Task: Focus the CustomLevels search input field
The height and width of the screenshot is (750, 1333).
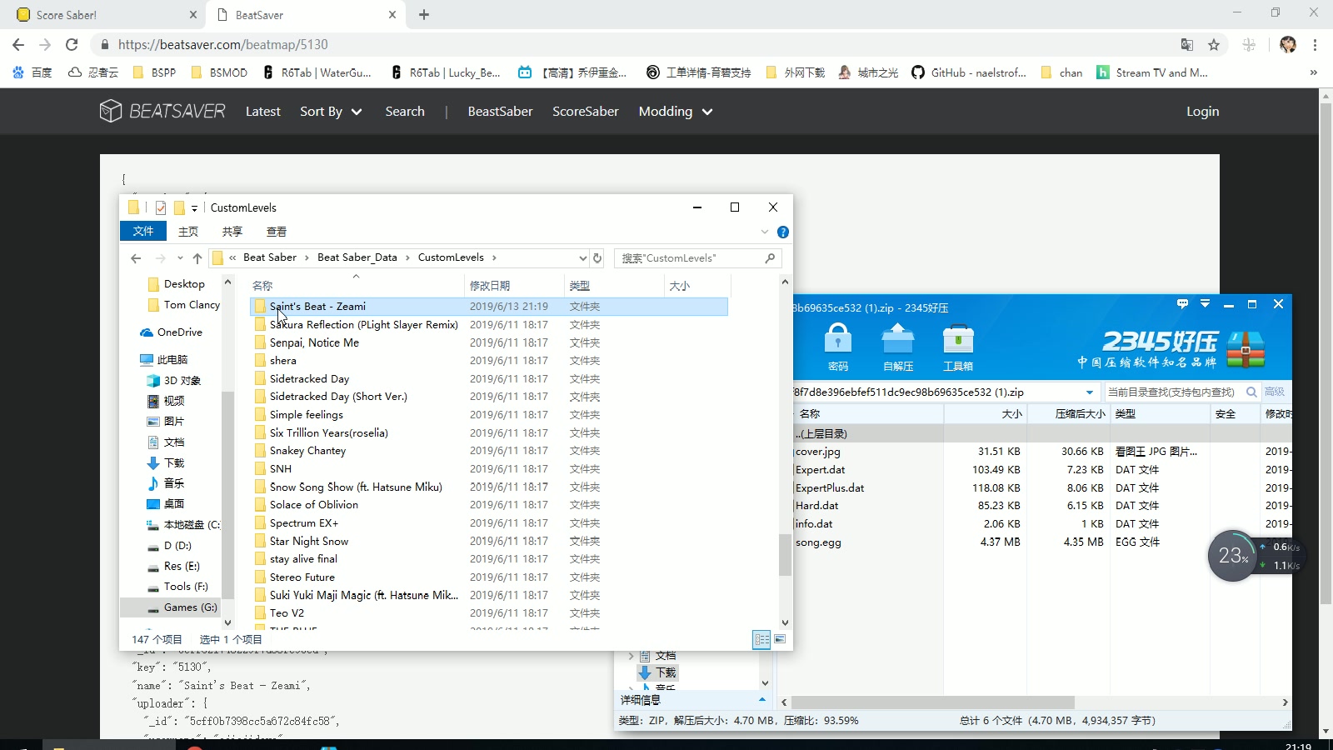Action: [690, 258]
